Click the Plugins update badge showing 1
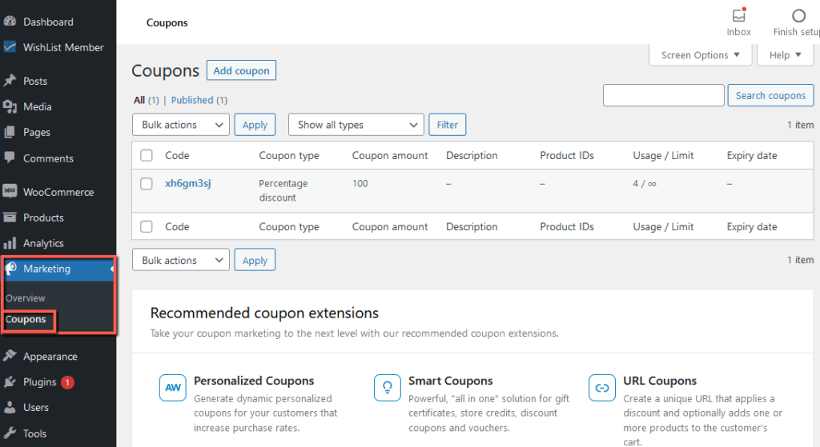This screenshot has height=447, width=820. [67, 382]
